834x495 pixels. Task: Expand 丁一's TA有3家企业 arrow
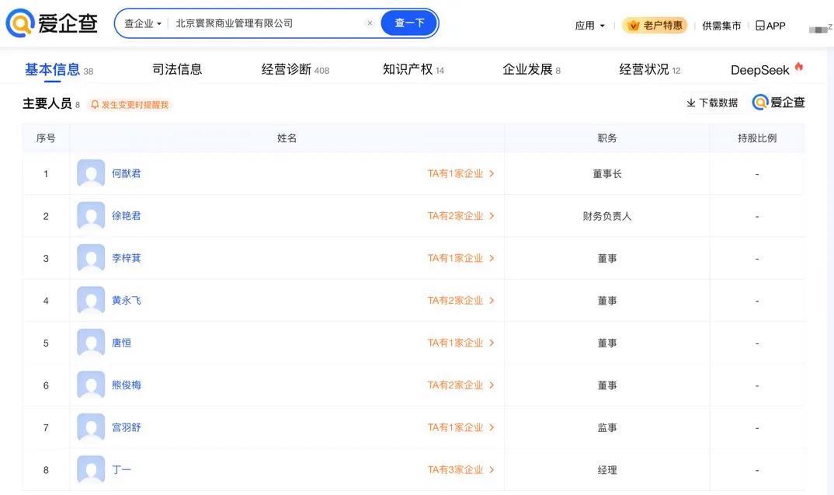point(492,469)
